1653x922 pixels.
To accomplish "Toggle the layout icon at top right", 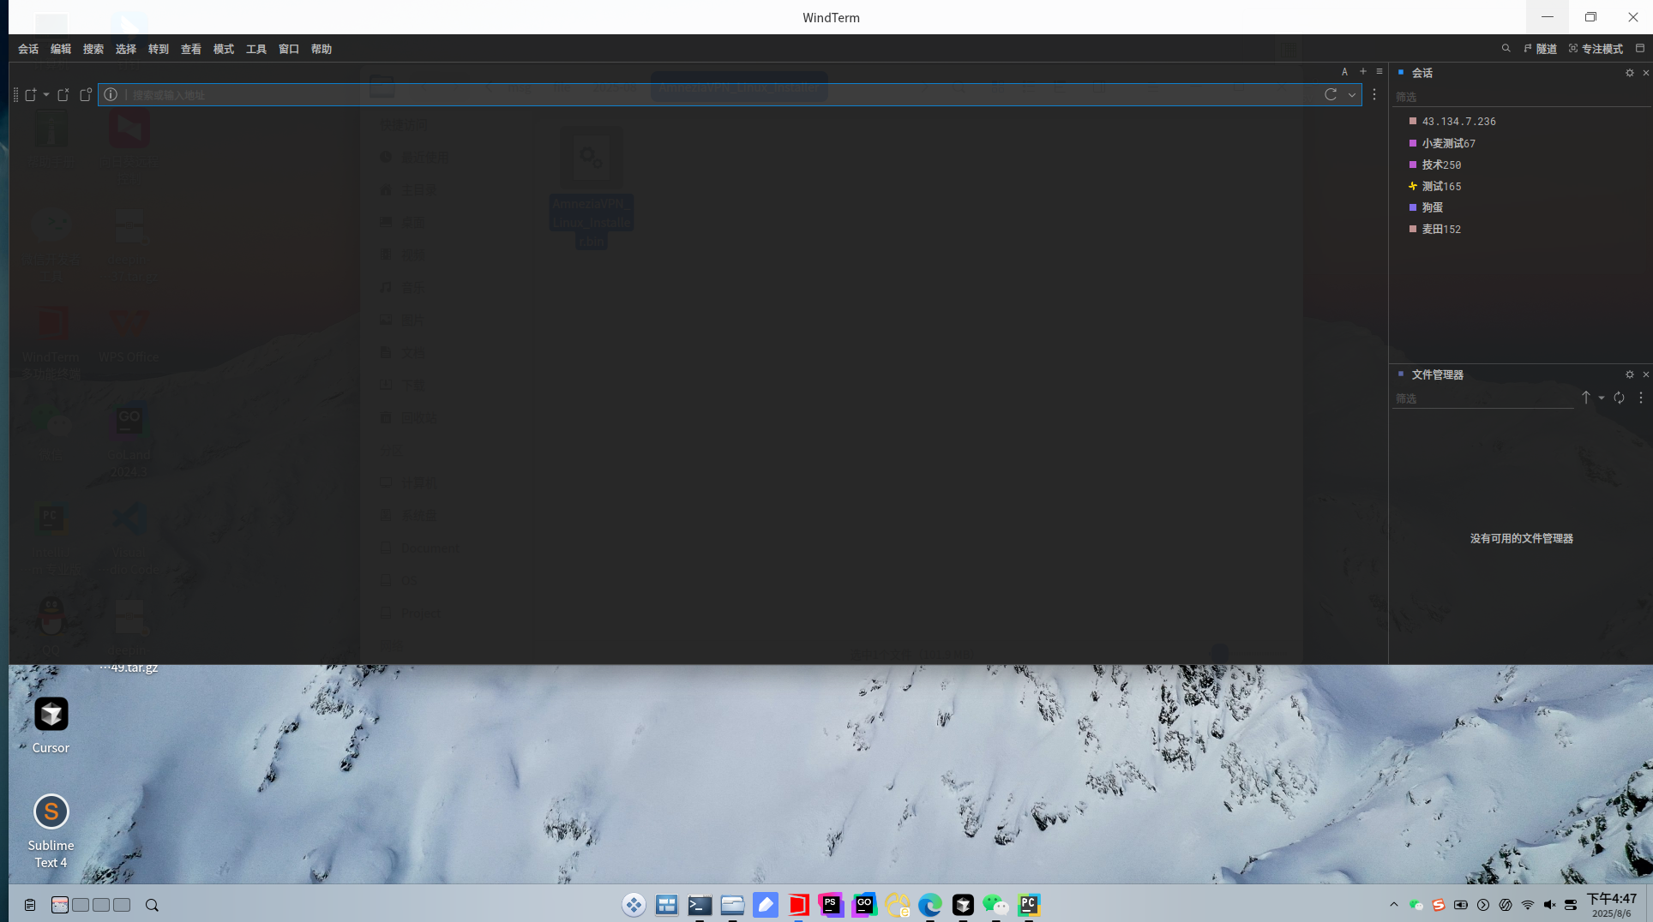I will (1640, 49).
